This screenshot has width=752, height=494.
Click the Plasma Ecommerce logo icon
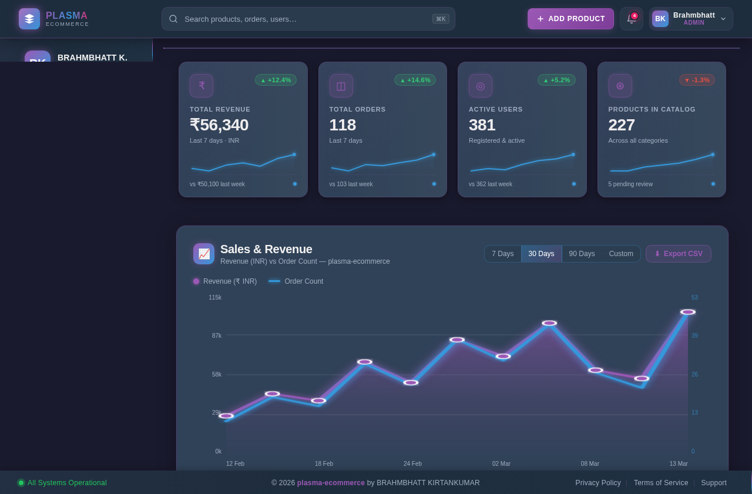click(x=28, y=18)
